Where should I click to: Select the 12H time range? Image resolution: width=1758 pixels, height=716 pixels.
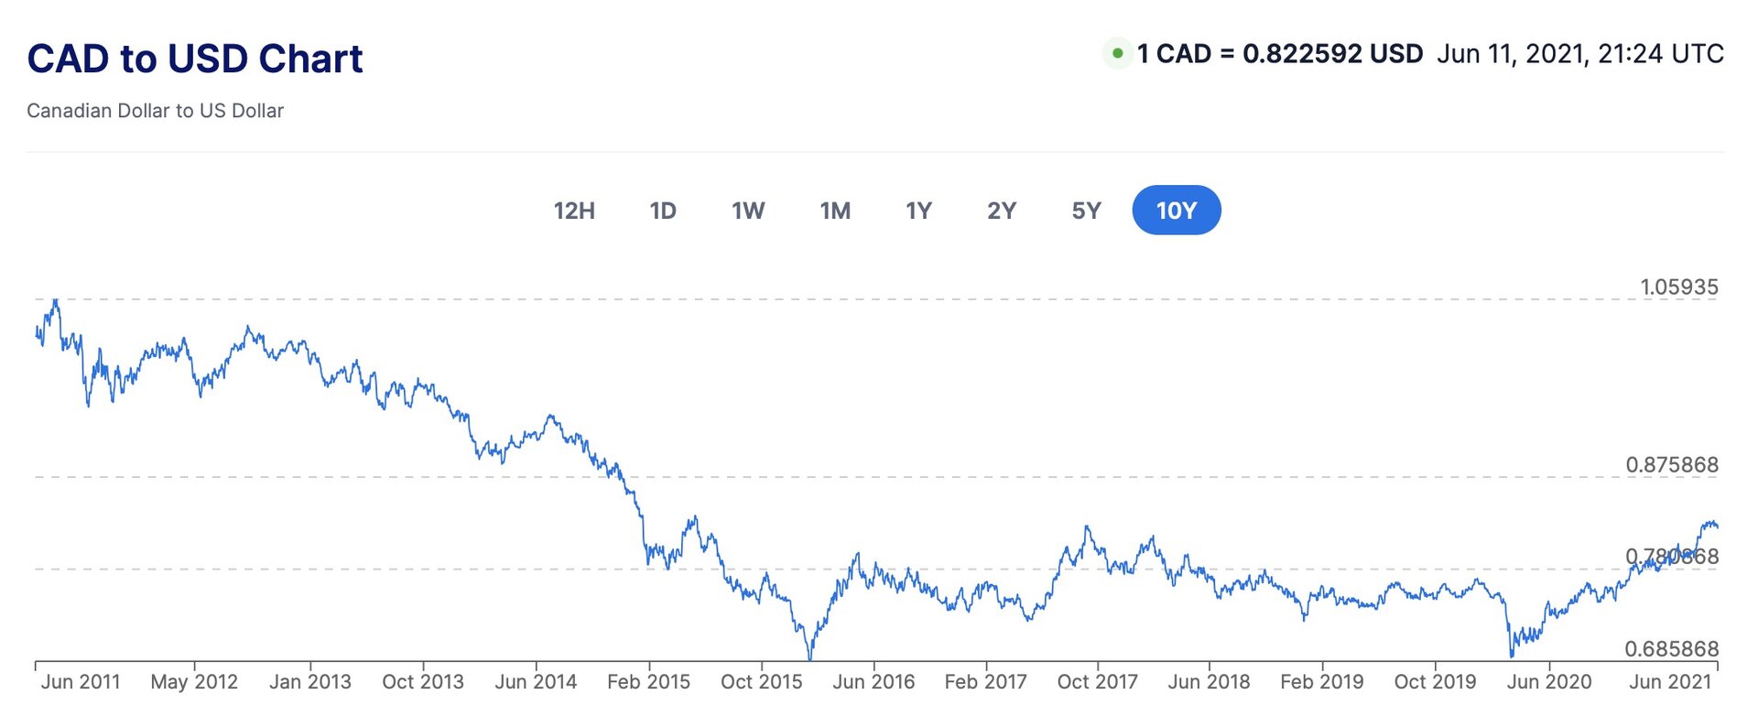click(574, 211)
